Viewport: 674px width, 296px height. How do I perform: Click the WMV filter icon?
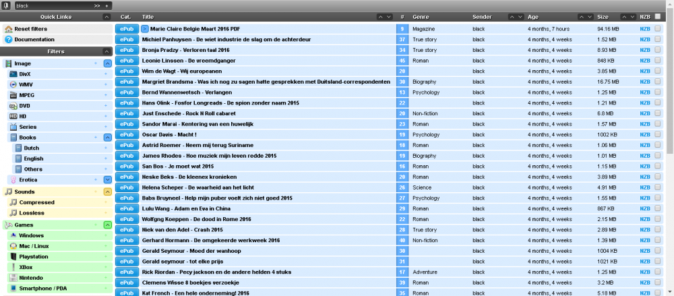point(13,85)
